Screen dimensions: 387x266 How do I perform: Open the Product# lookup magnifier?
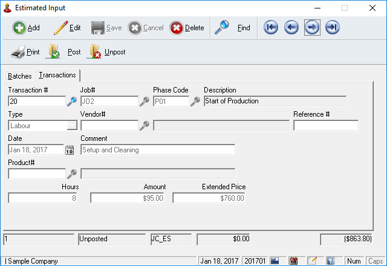coord(71,174)
